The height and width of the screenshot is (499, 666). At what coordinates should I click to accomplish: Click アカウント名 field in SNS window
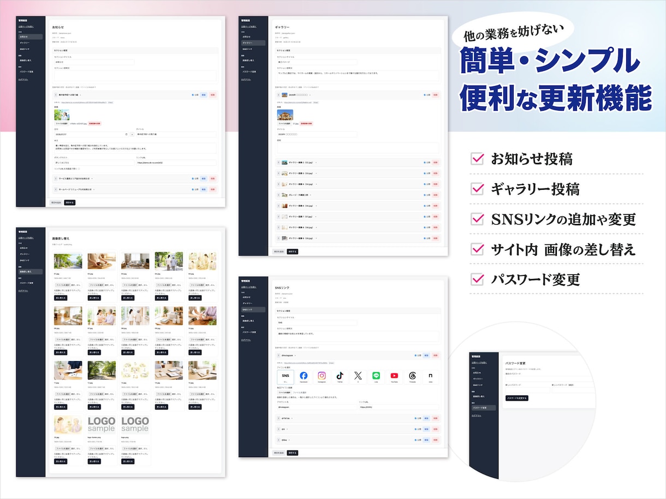tap(317, 407)
